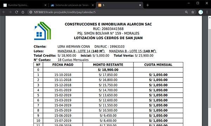
Task: Click the scrollbar up arrow
Action: click(210, 17)
